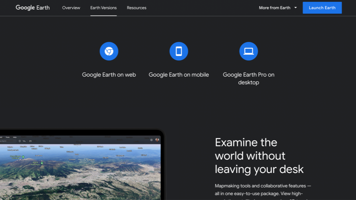Viewport: 356px width, 200px height.
Task: Click the caret arrow beside More from Earth
Action: coord(296,8)
